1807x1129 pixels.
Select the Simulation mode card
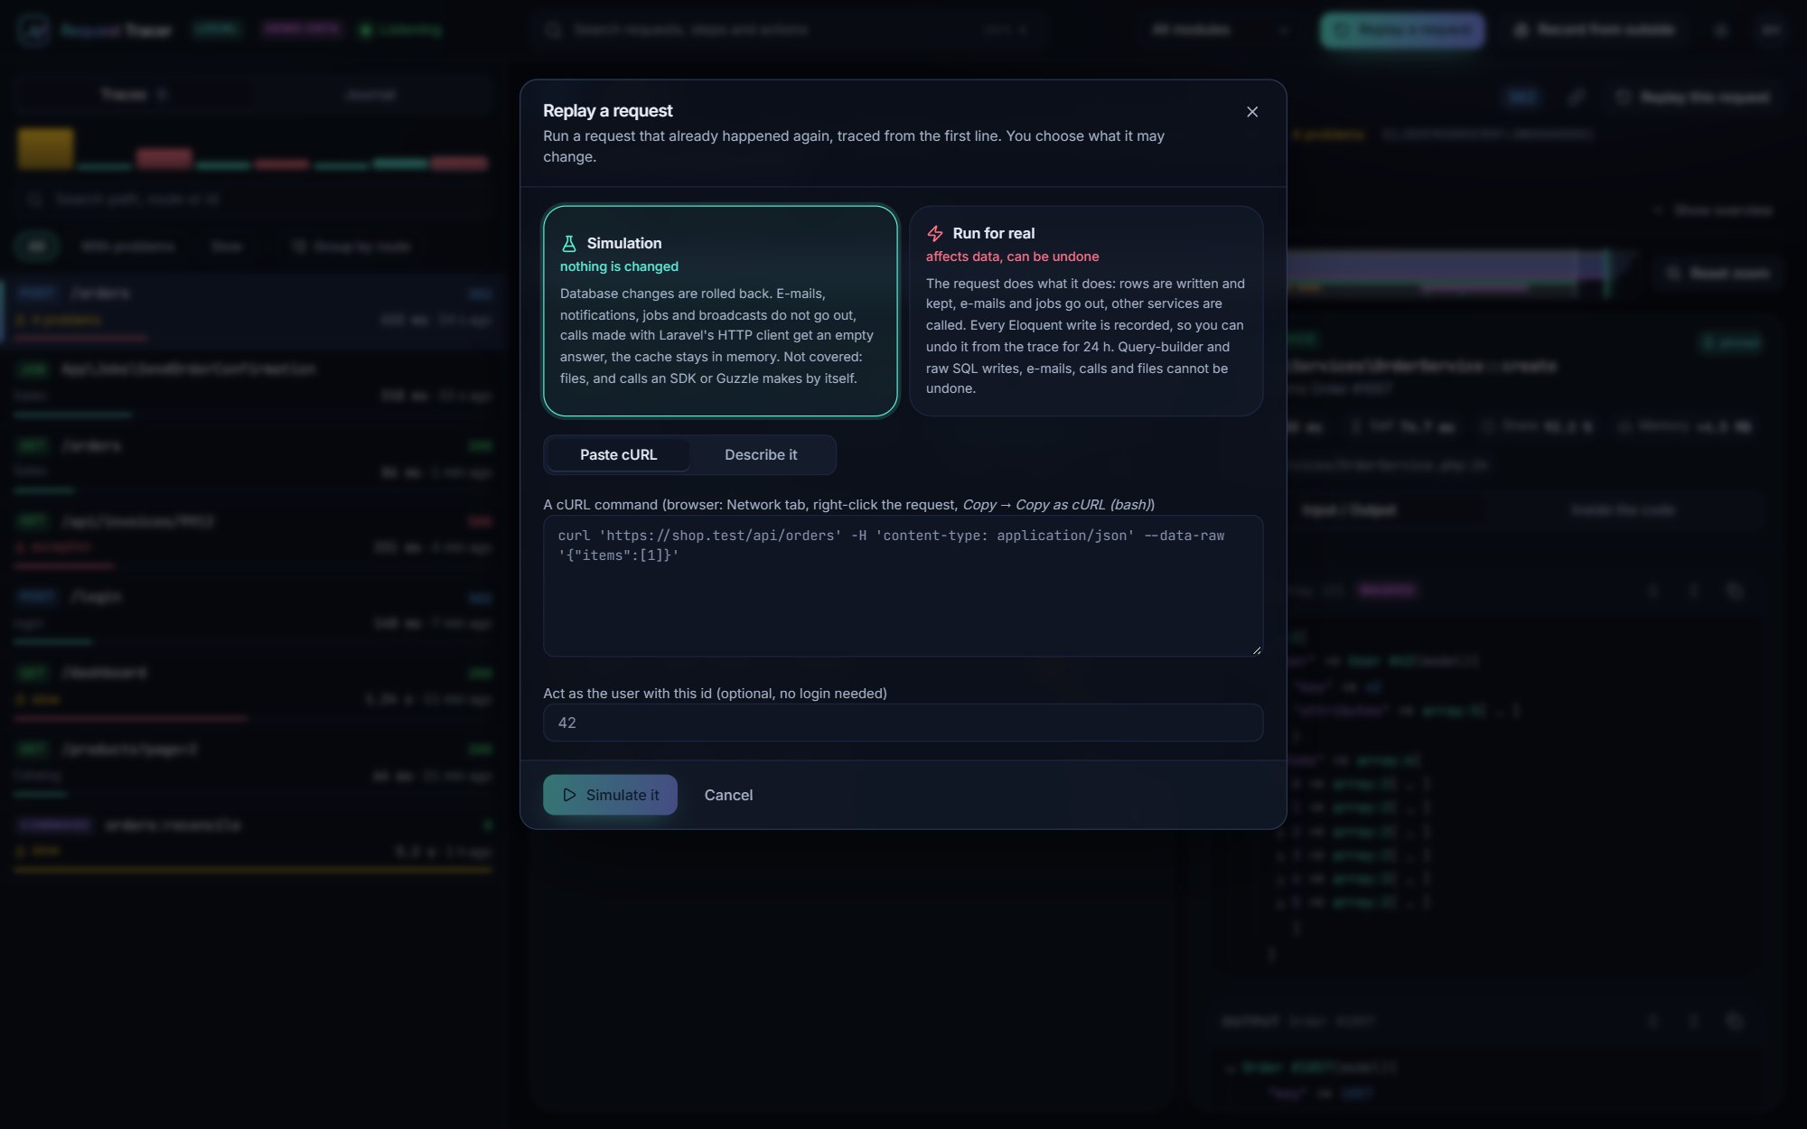[720, 311]
